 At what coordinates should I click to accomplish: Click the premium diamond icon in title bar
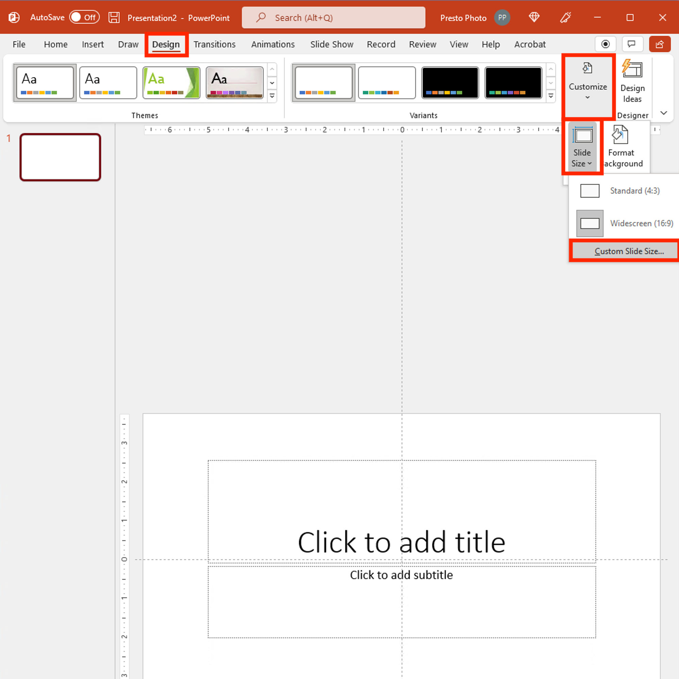coord(533,17)
